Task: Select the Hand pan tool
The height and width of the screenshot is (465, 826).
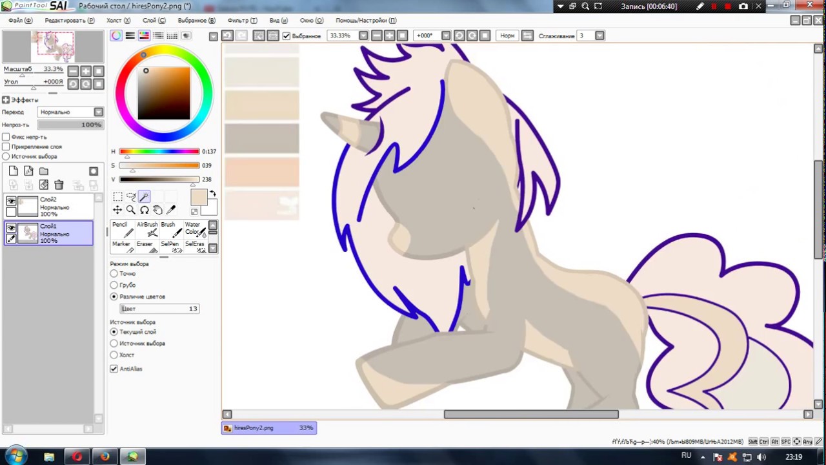Action: (x=157, y=210)
